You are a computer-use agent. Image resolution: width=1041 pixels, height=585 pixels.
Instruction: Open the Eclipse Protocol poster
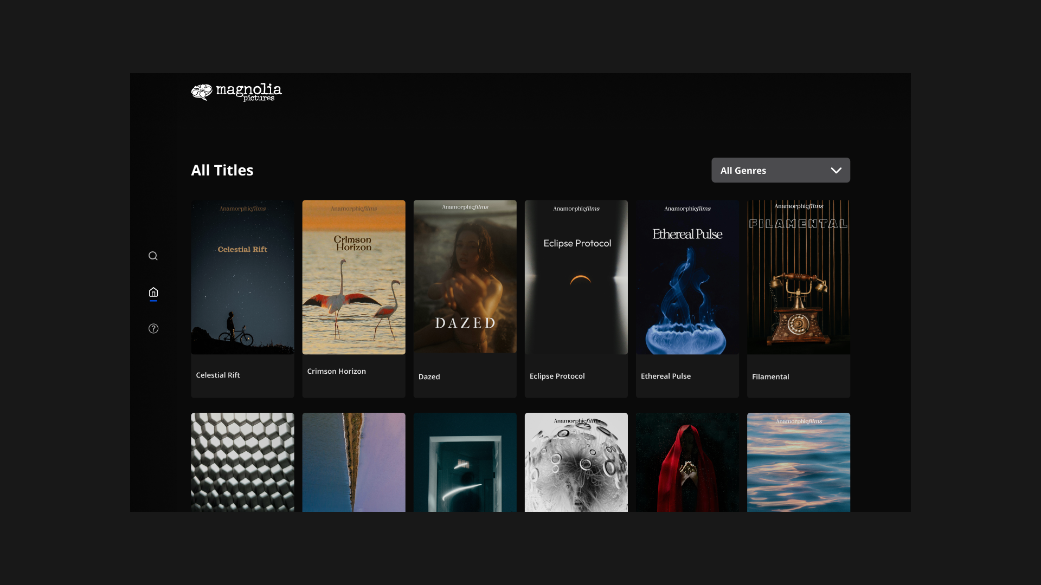pos(576,277)
